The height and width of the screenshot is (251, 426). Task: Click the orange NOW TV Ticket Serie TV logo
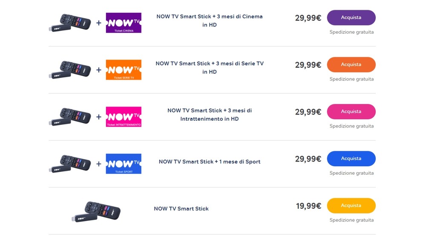(x=124, y=70)
